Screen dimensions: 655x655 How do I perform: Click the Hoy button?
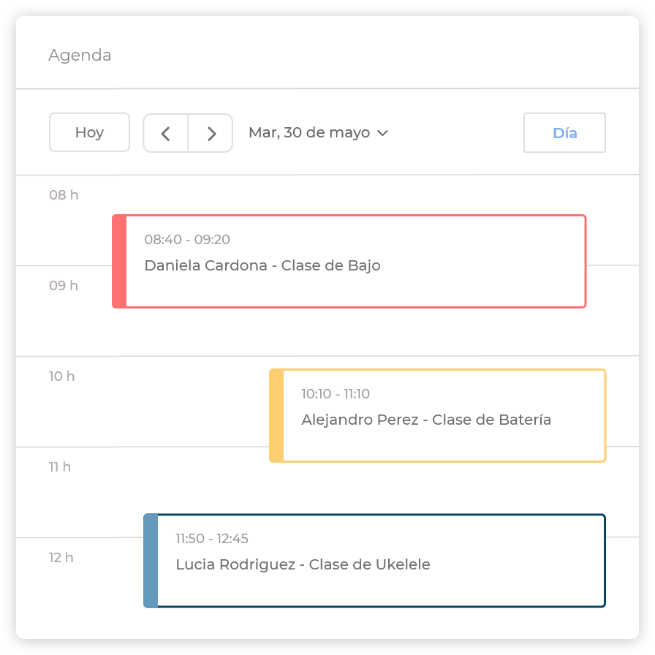[x=89, y=132]
